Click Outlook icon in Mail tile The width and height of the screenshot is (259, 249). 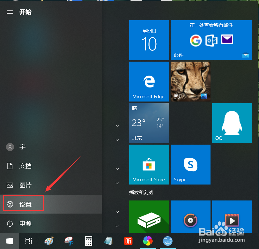click(211, 41)
